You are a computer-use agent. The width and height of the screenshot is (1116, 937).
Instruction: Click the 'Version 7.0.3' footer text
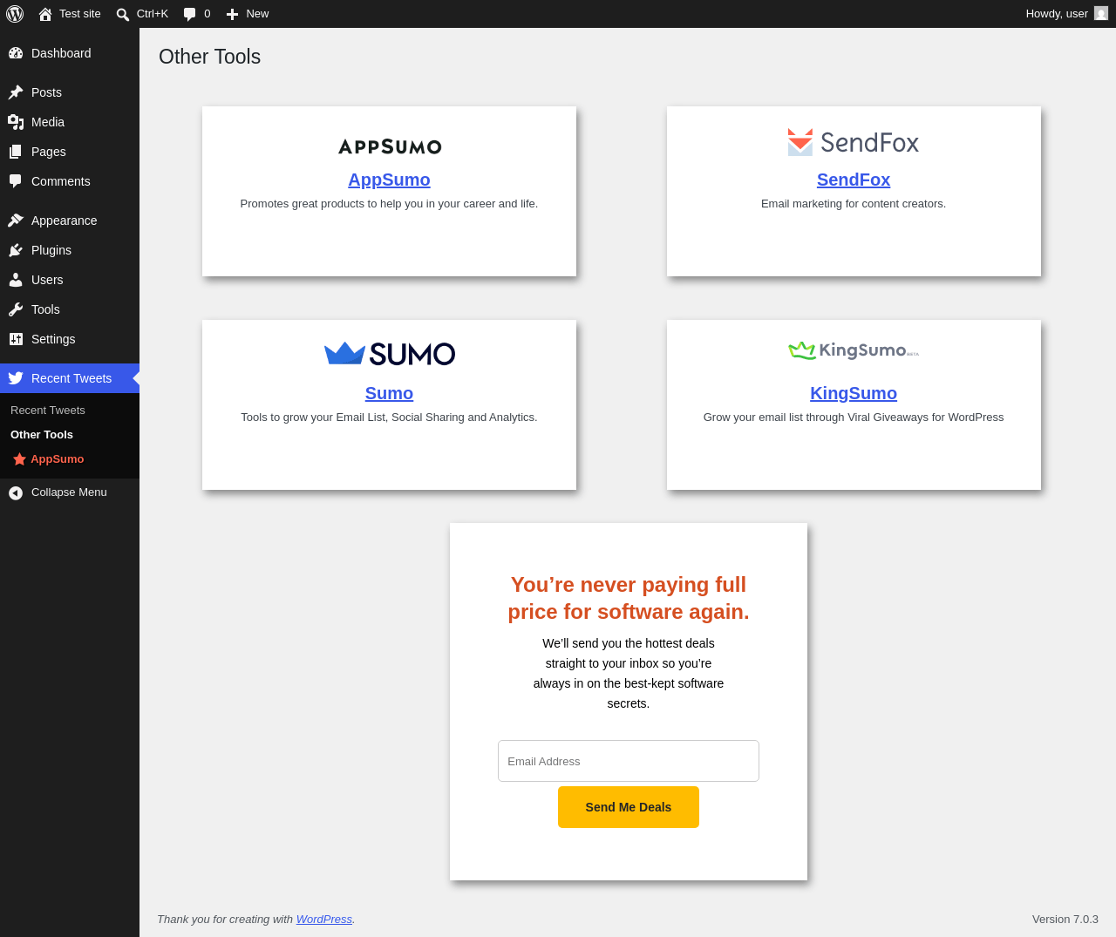1065,920
